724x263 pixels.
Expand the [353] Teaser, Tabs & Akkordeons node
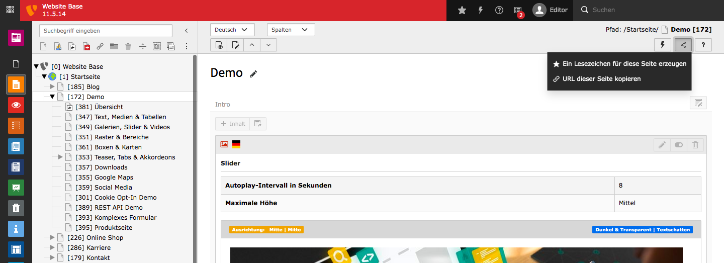click(60, 157)
